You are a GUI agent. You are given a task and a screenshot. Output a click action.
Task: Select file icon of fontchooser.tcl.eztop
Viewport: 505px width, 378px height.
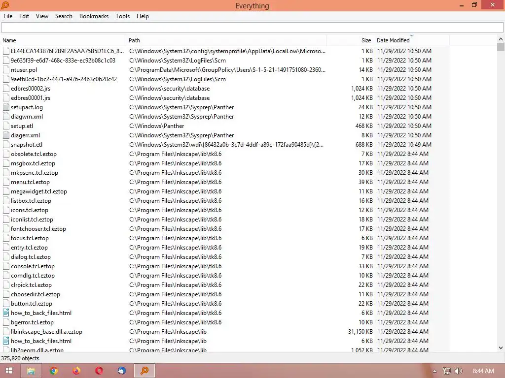tap(6, 228)
